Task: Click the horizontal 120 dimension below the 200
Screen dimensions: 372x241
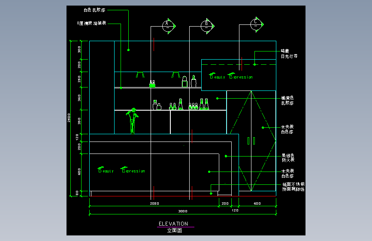Action: pos(235,211)
